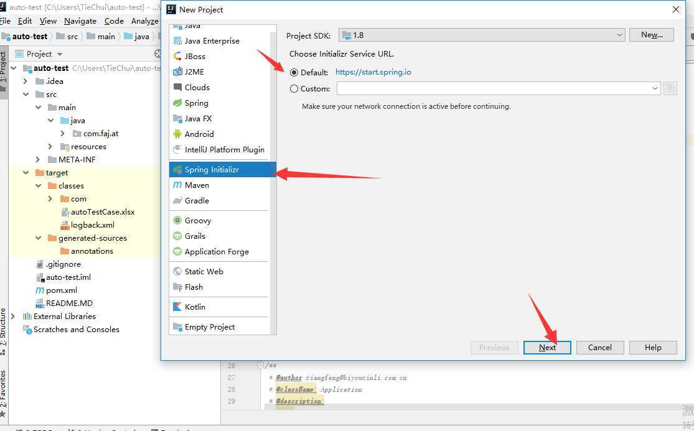
Task: Click the main breadcrumb in navigation bar
Action: click(101, 37)
